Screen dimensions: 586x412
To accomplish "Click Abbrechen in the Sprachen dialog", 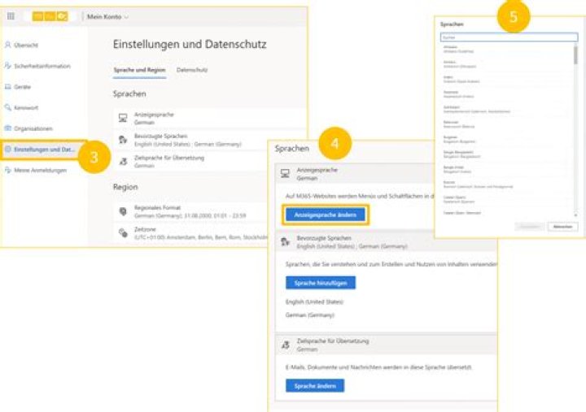I will (x=562, y=227).
